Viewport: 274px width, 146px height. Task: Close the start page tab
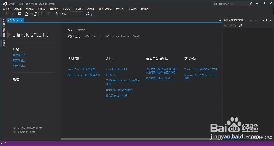(22, 21)
